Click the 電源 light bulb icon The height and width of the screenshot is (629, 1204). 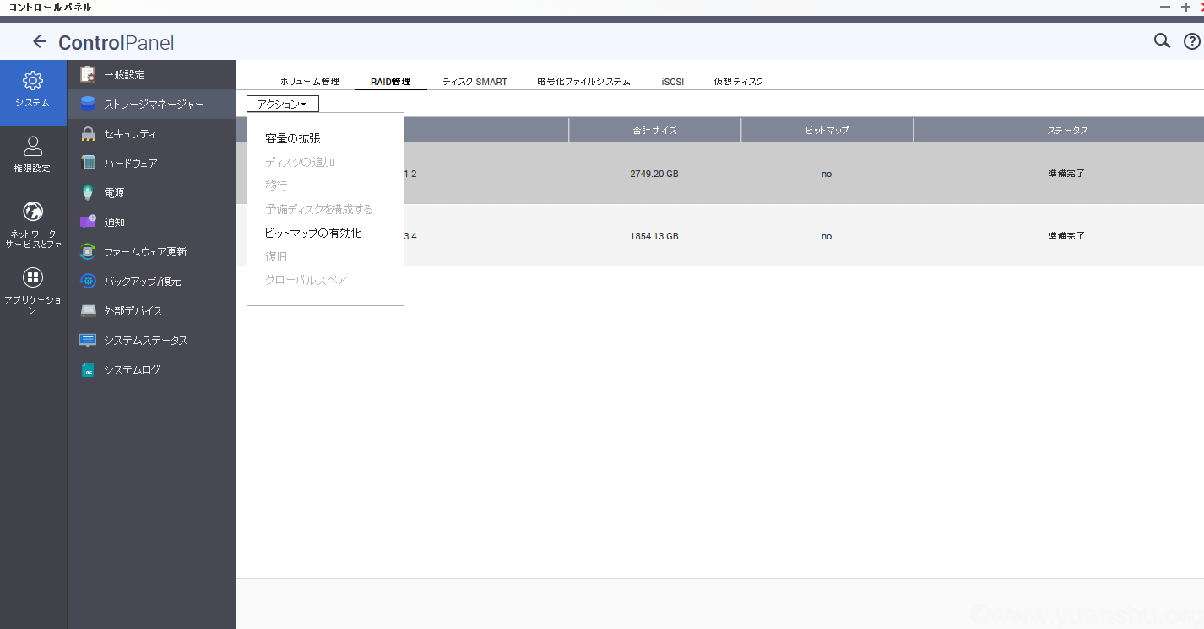(88, 192)
